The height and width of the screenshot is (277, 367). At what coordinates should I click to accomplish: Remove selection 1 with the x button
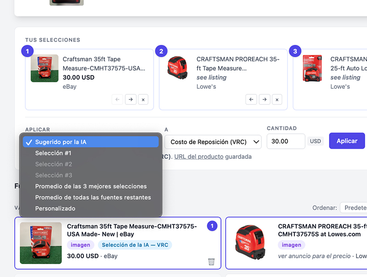click(x=143, y=99)
